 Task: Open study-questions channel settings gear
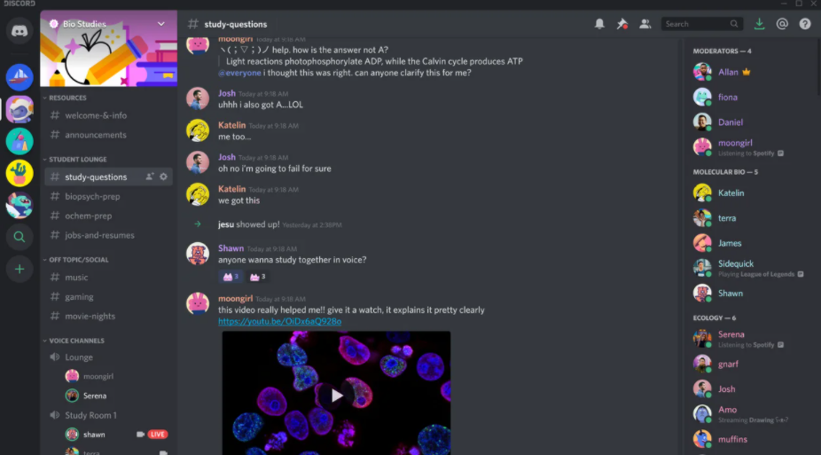coord(163,177)
